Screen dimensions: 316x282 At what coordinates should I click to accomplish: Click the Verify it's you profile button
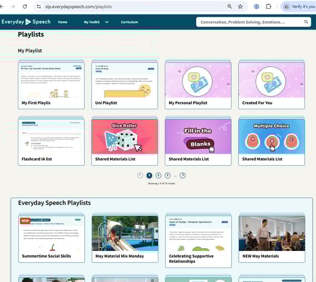[x=299, y=7]
